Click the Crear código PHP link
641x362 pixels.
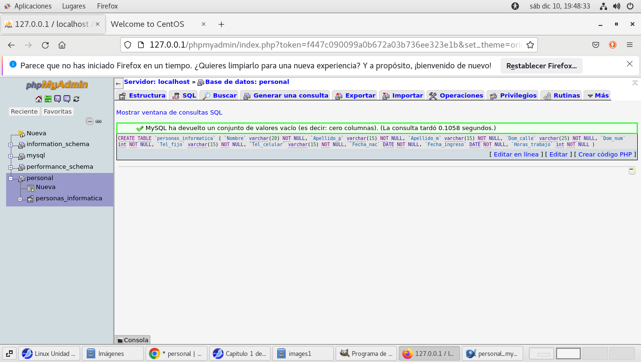click(605, 155)
